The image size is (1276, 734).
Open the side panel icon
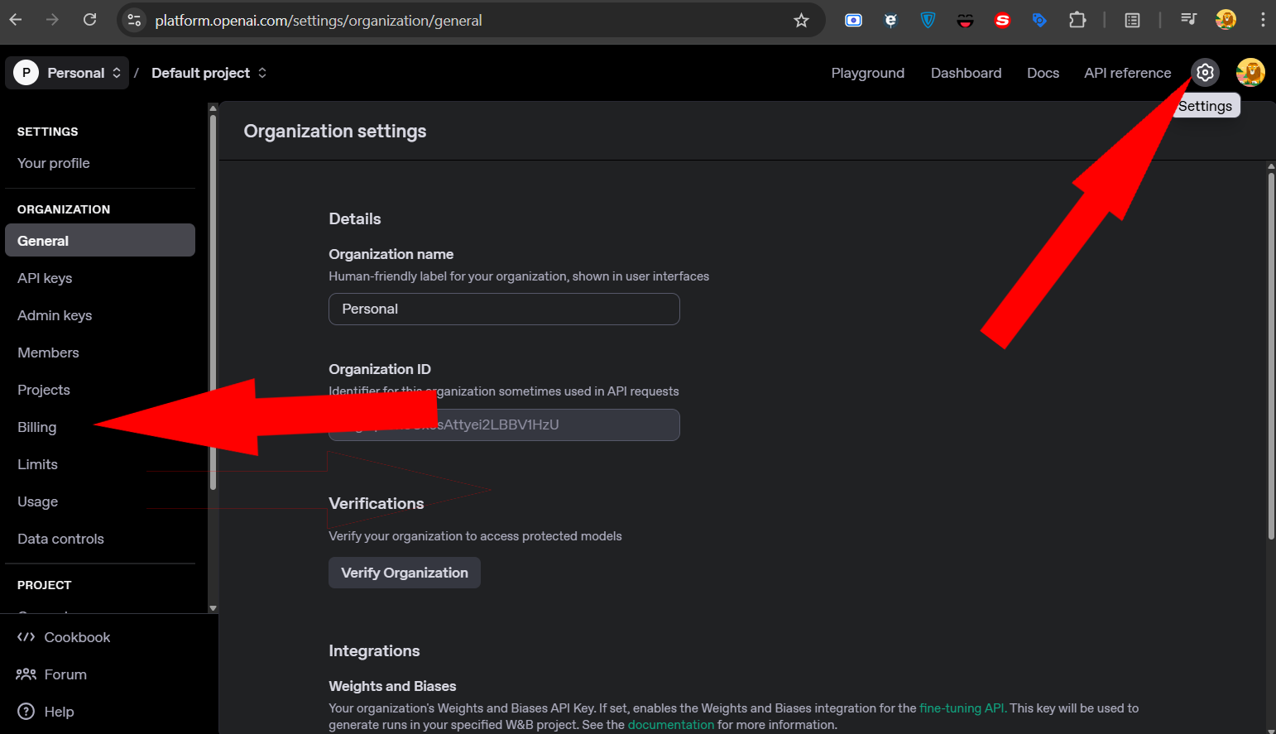pyautogui.click(x=1132, y=20)
